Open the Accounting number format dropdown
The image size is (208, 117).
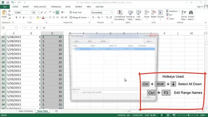pos(111,12)
